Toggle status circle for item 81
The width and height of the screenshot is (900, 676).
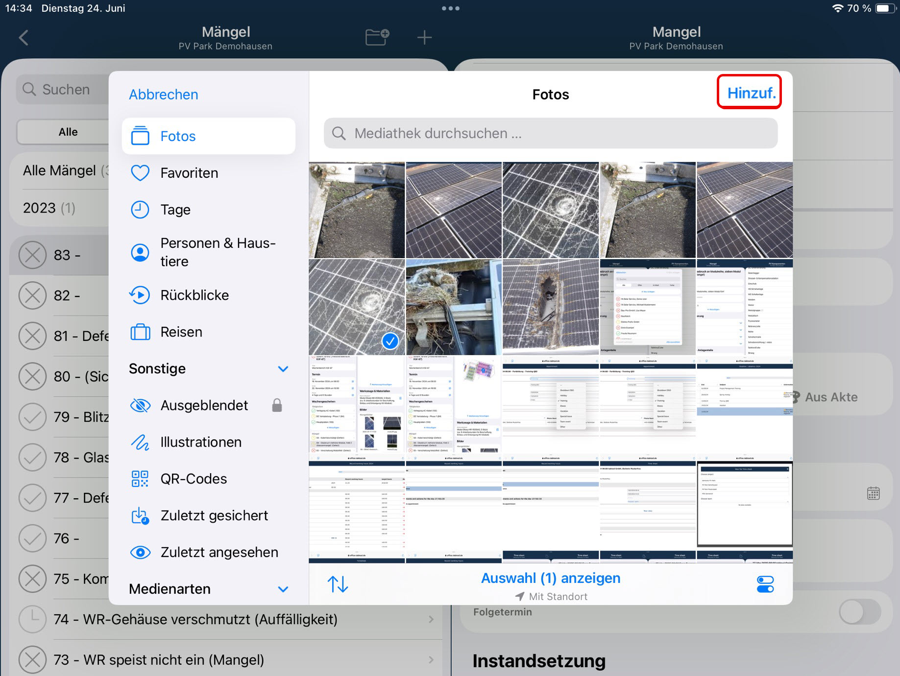point(32,336)
